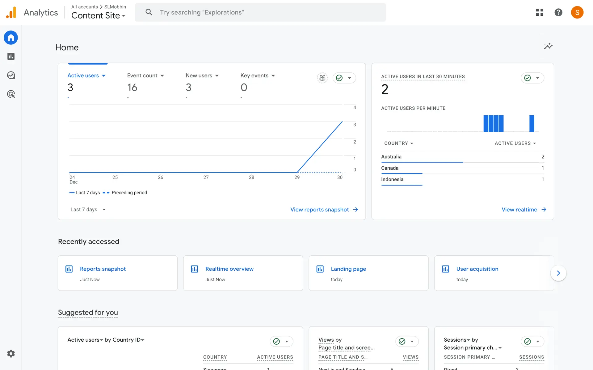Click the anomaly detection icon on the chart card
The height and width of the screenshot is (370, 593).
pos(322,78)
